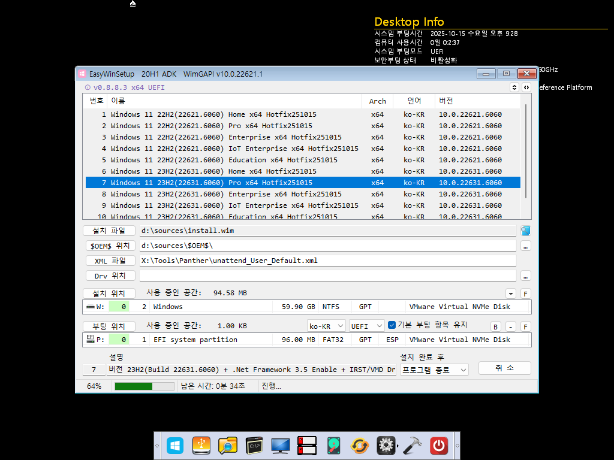Open the gear settings icon in dock
Screen dimensions: 614x460
tap(386, 446)
